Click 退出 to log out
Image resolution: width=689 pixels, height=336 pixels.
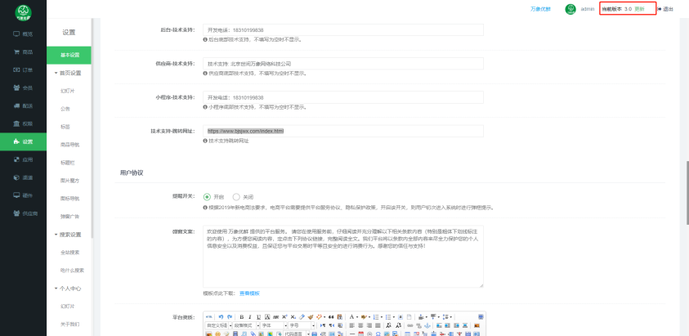(665, 9)
